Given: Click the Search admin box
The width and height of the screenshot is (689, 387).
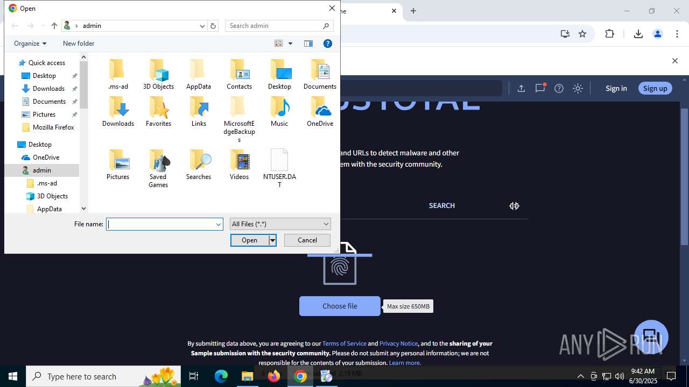Looking at the screenshot, I should coord(279,26).
